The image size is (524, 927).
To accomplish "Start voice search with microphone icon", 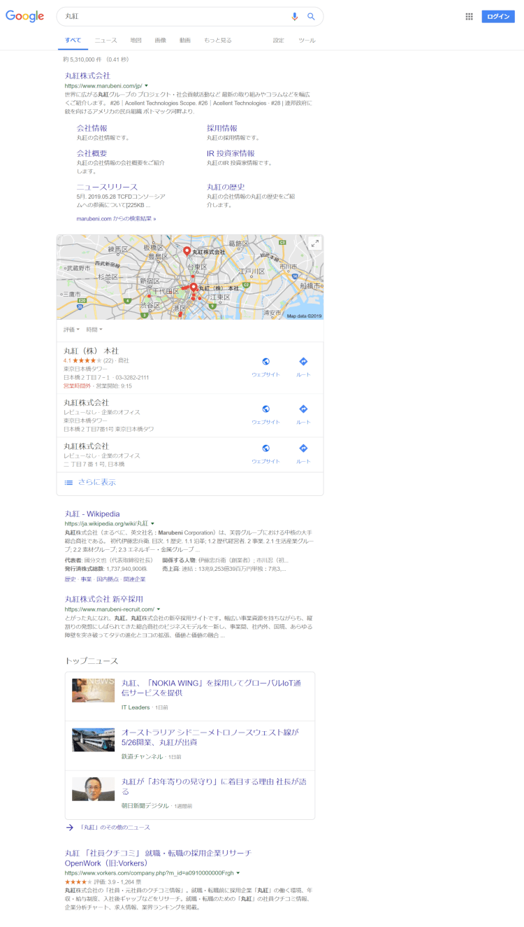I will coord(294,16).
